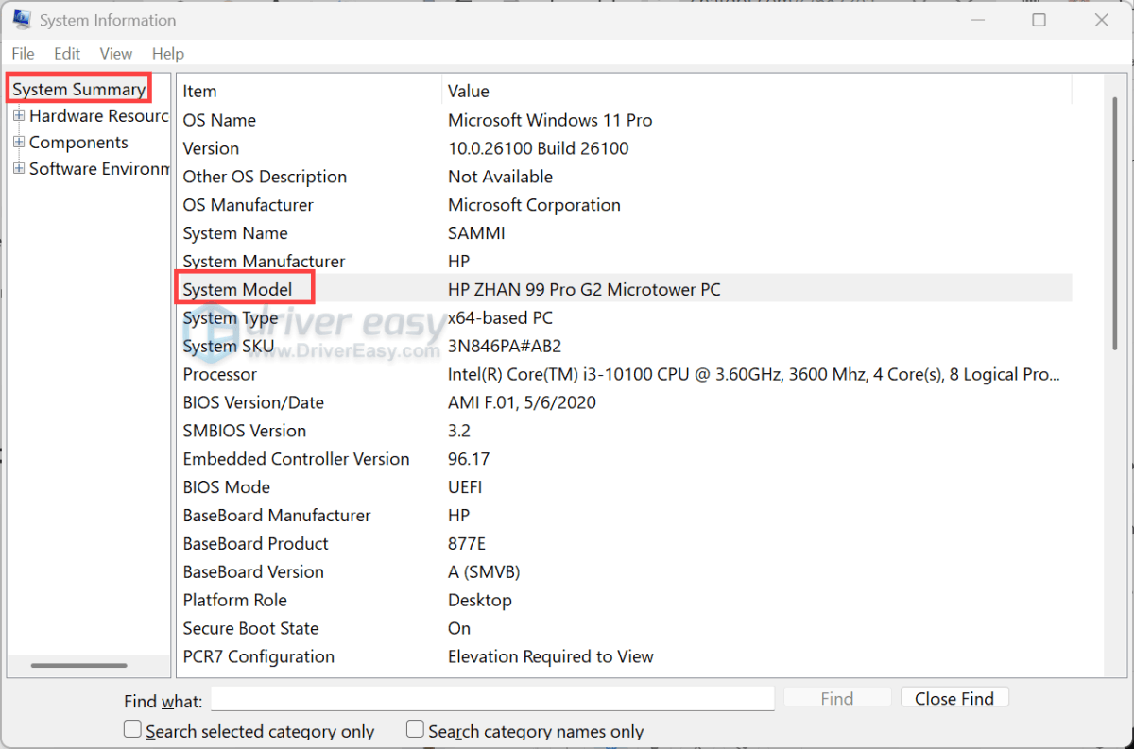Expand the Software Environment tree node

pos(19,168)
